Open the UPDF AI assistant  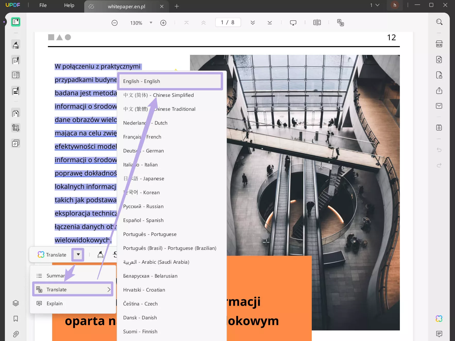(439, 318)
